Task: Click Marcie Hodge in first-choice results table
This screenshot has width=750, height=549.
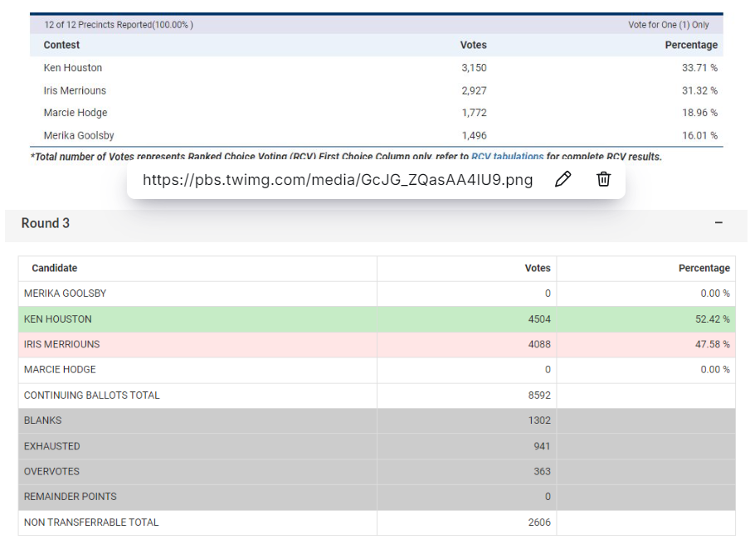Action: [75, 113]
